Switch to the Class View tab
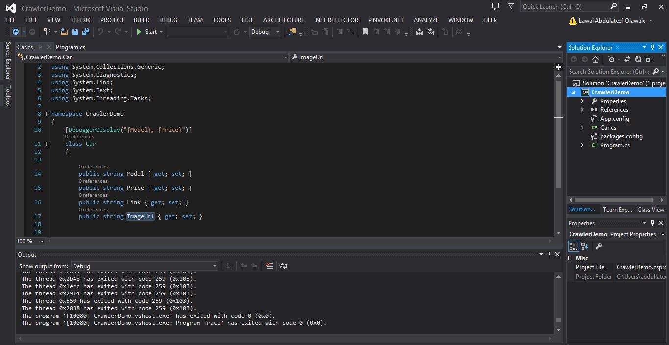 [651, 209]
